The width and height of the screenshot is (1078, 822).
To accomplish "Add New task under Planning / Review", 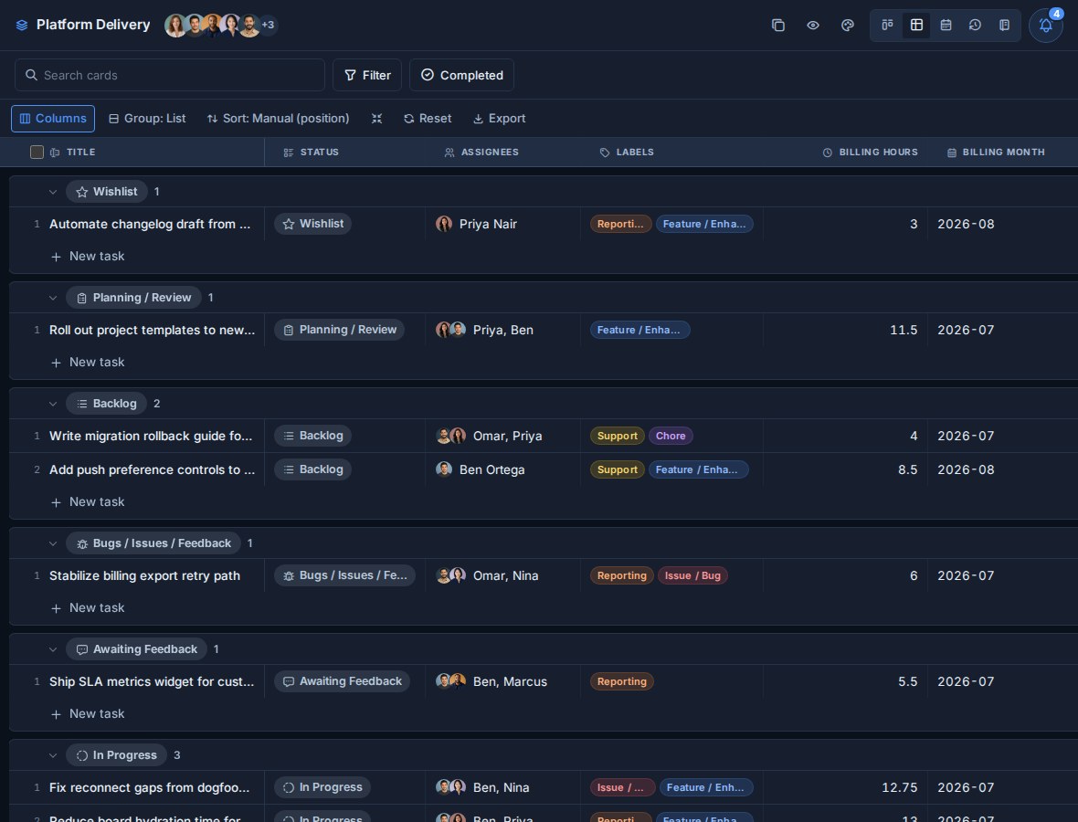I will [x=88, y=362].
